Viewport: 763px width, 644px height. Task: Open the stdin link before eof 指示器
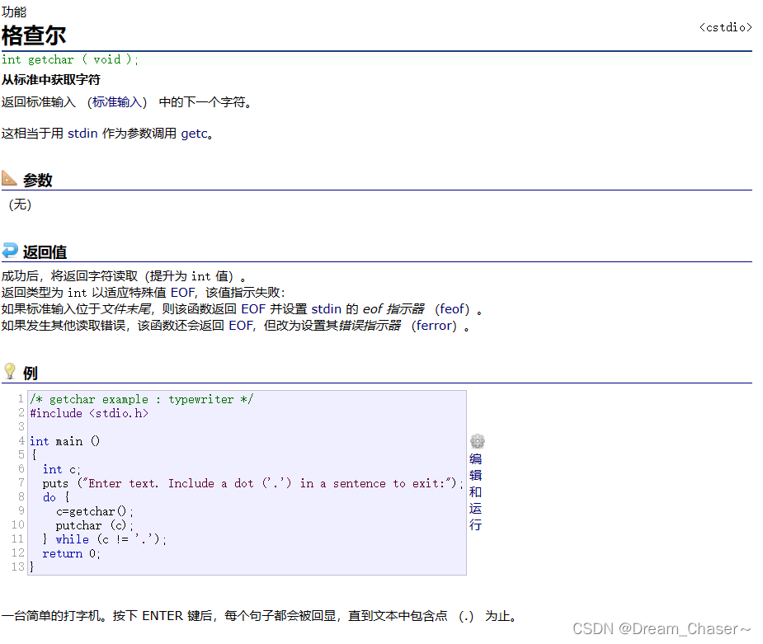326,309
